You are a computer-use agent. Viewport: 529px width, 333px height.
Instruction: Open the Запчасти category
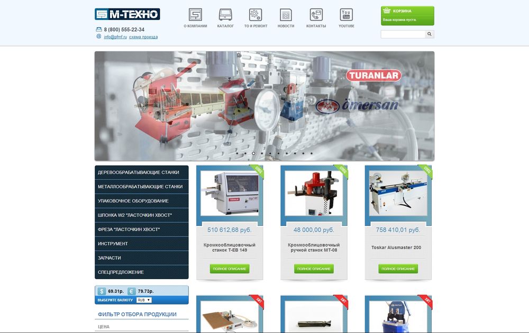pyautogui.click(x=142, y=258)
